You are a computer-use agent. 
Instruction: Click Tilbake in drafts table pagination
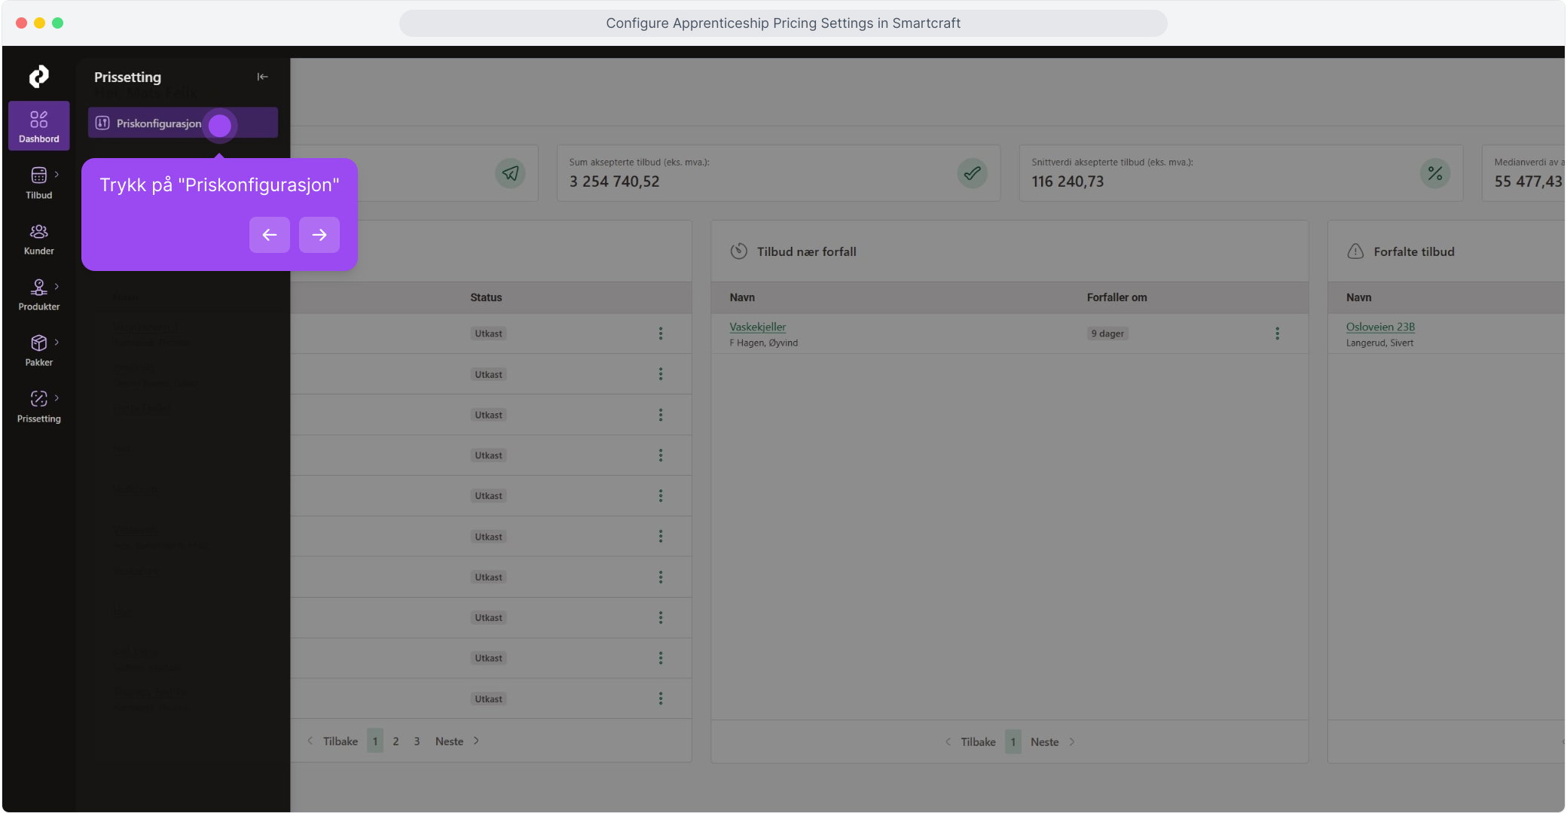pos(332,741)
